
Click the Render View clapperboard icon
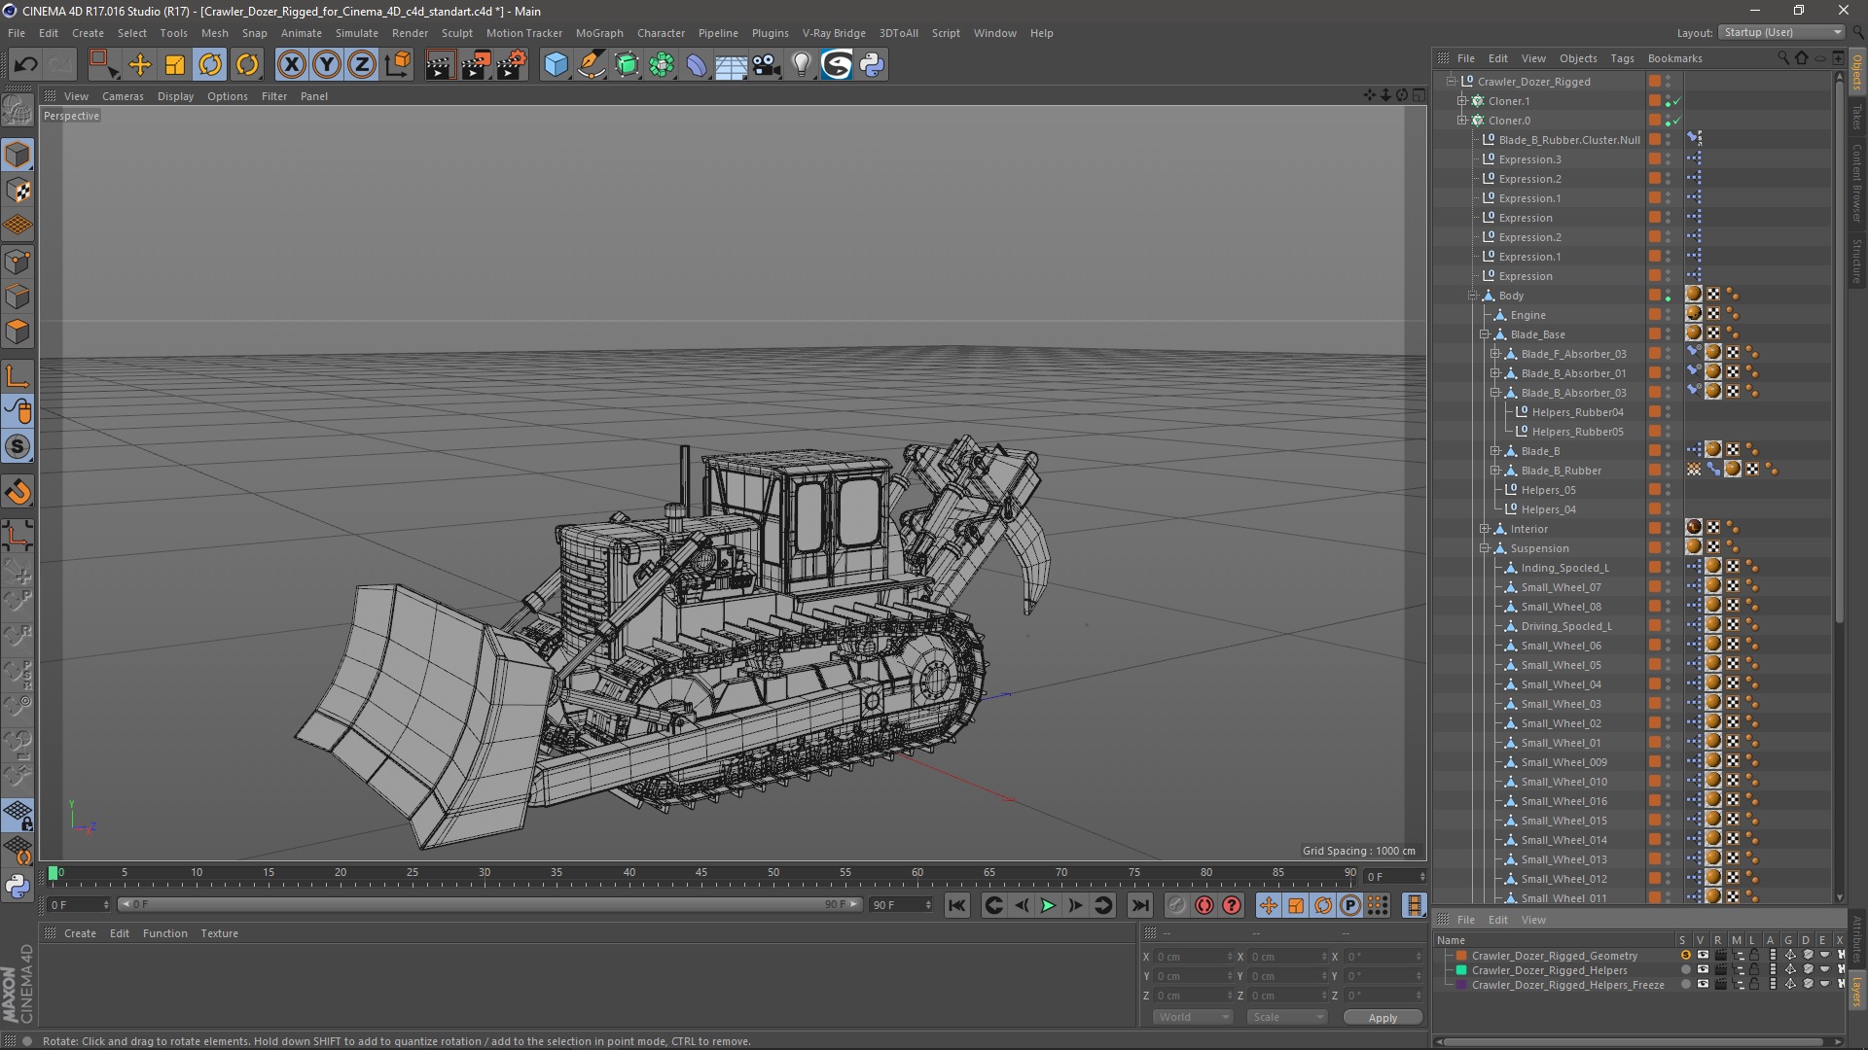click(440, 65)
